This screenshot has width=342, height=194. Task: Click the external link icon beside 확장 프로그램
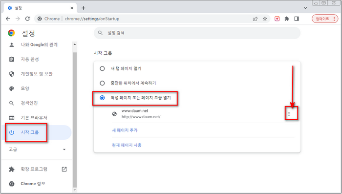point(64,169)
